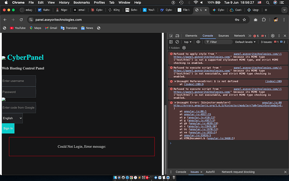Viewport: 289px width, 181px height.
Task: Clear the console with the clear icon
Action: pos(177,42)
